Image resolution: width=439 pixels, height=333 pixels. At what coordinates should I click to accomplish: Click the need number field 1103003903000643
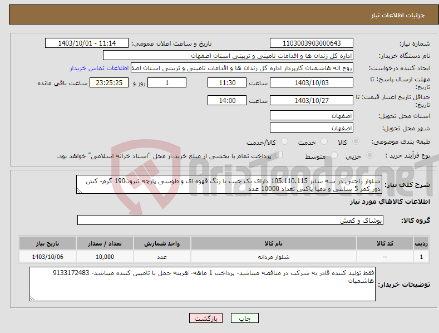tap(312, 43)
